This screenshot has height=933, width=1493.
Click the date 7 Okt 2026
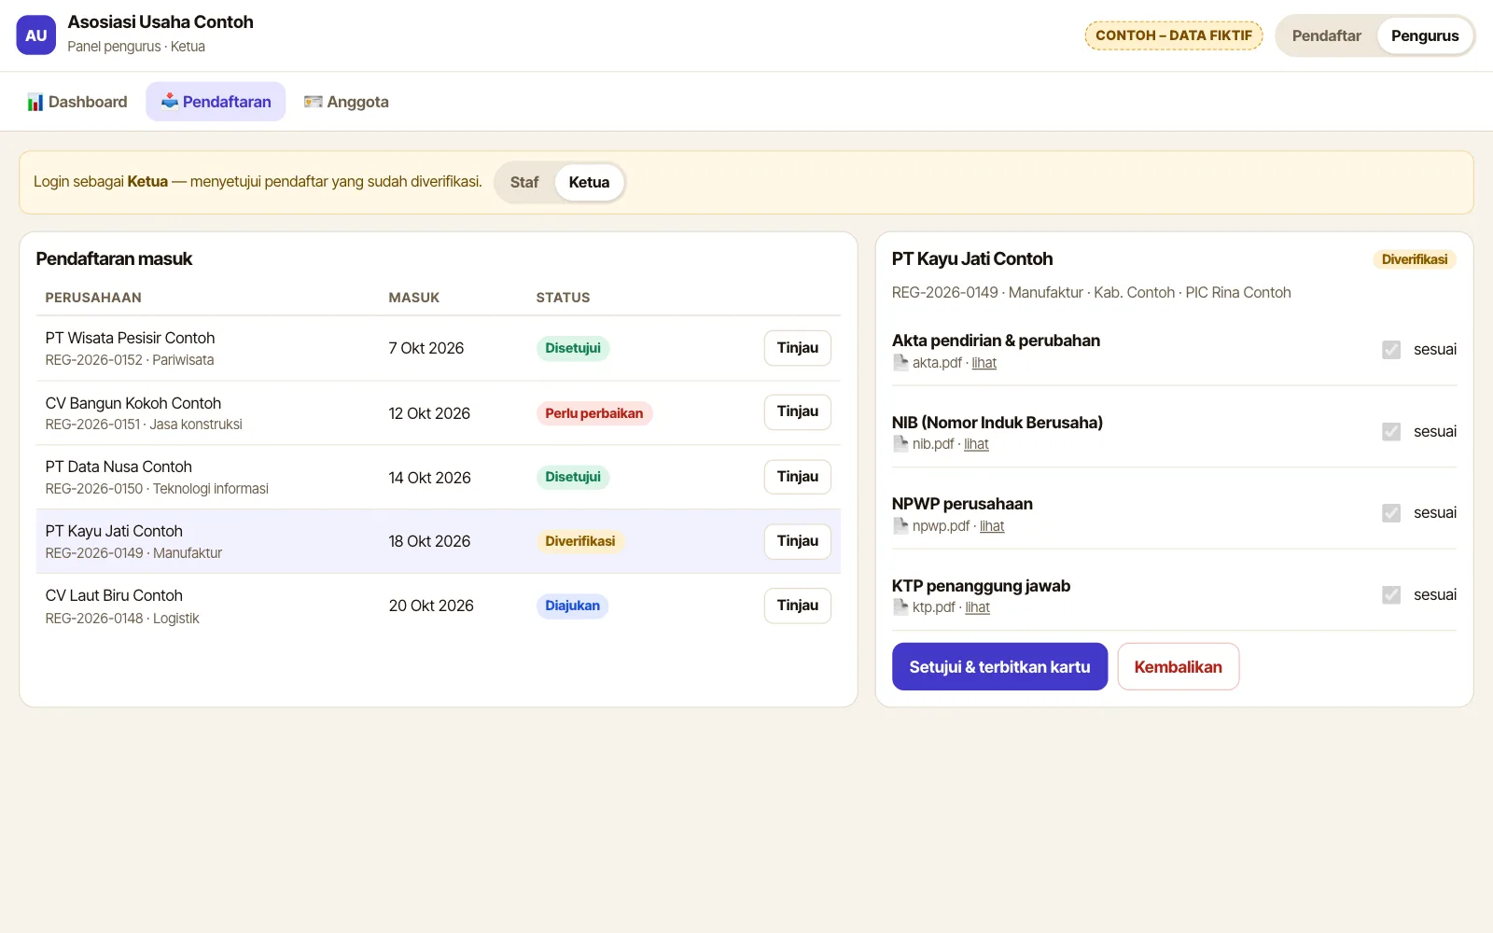coord(426,348)
